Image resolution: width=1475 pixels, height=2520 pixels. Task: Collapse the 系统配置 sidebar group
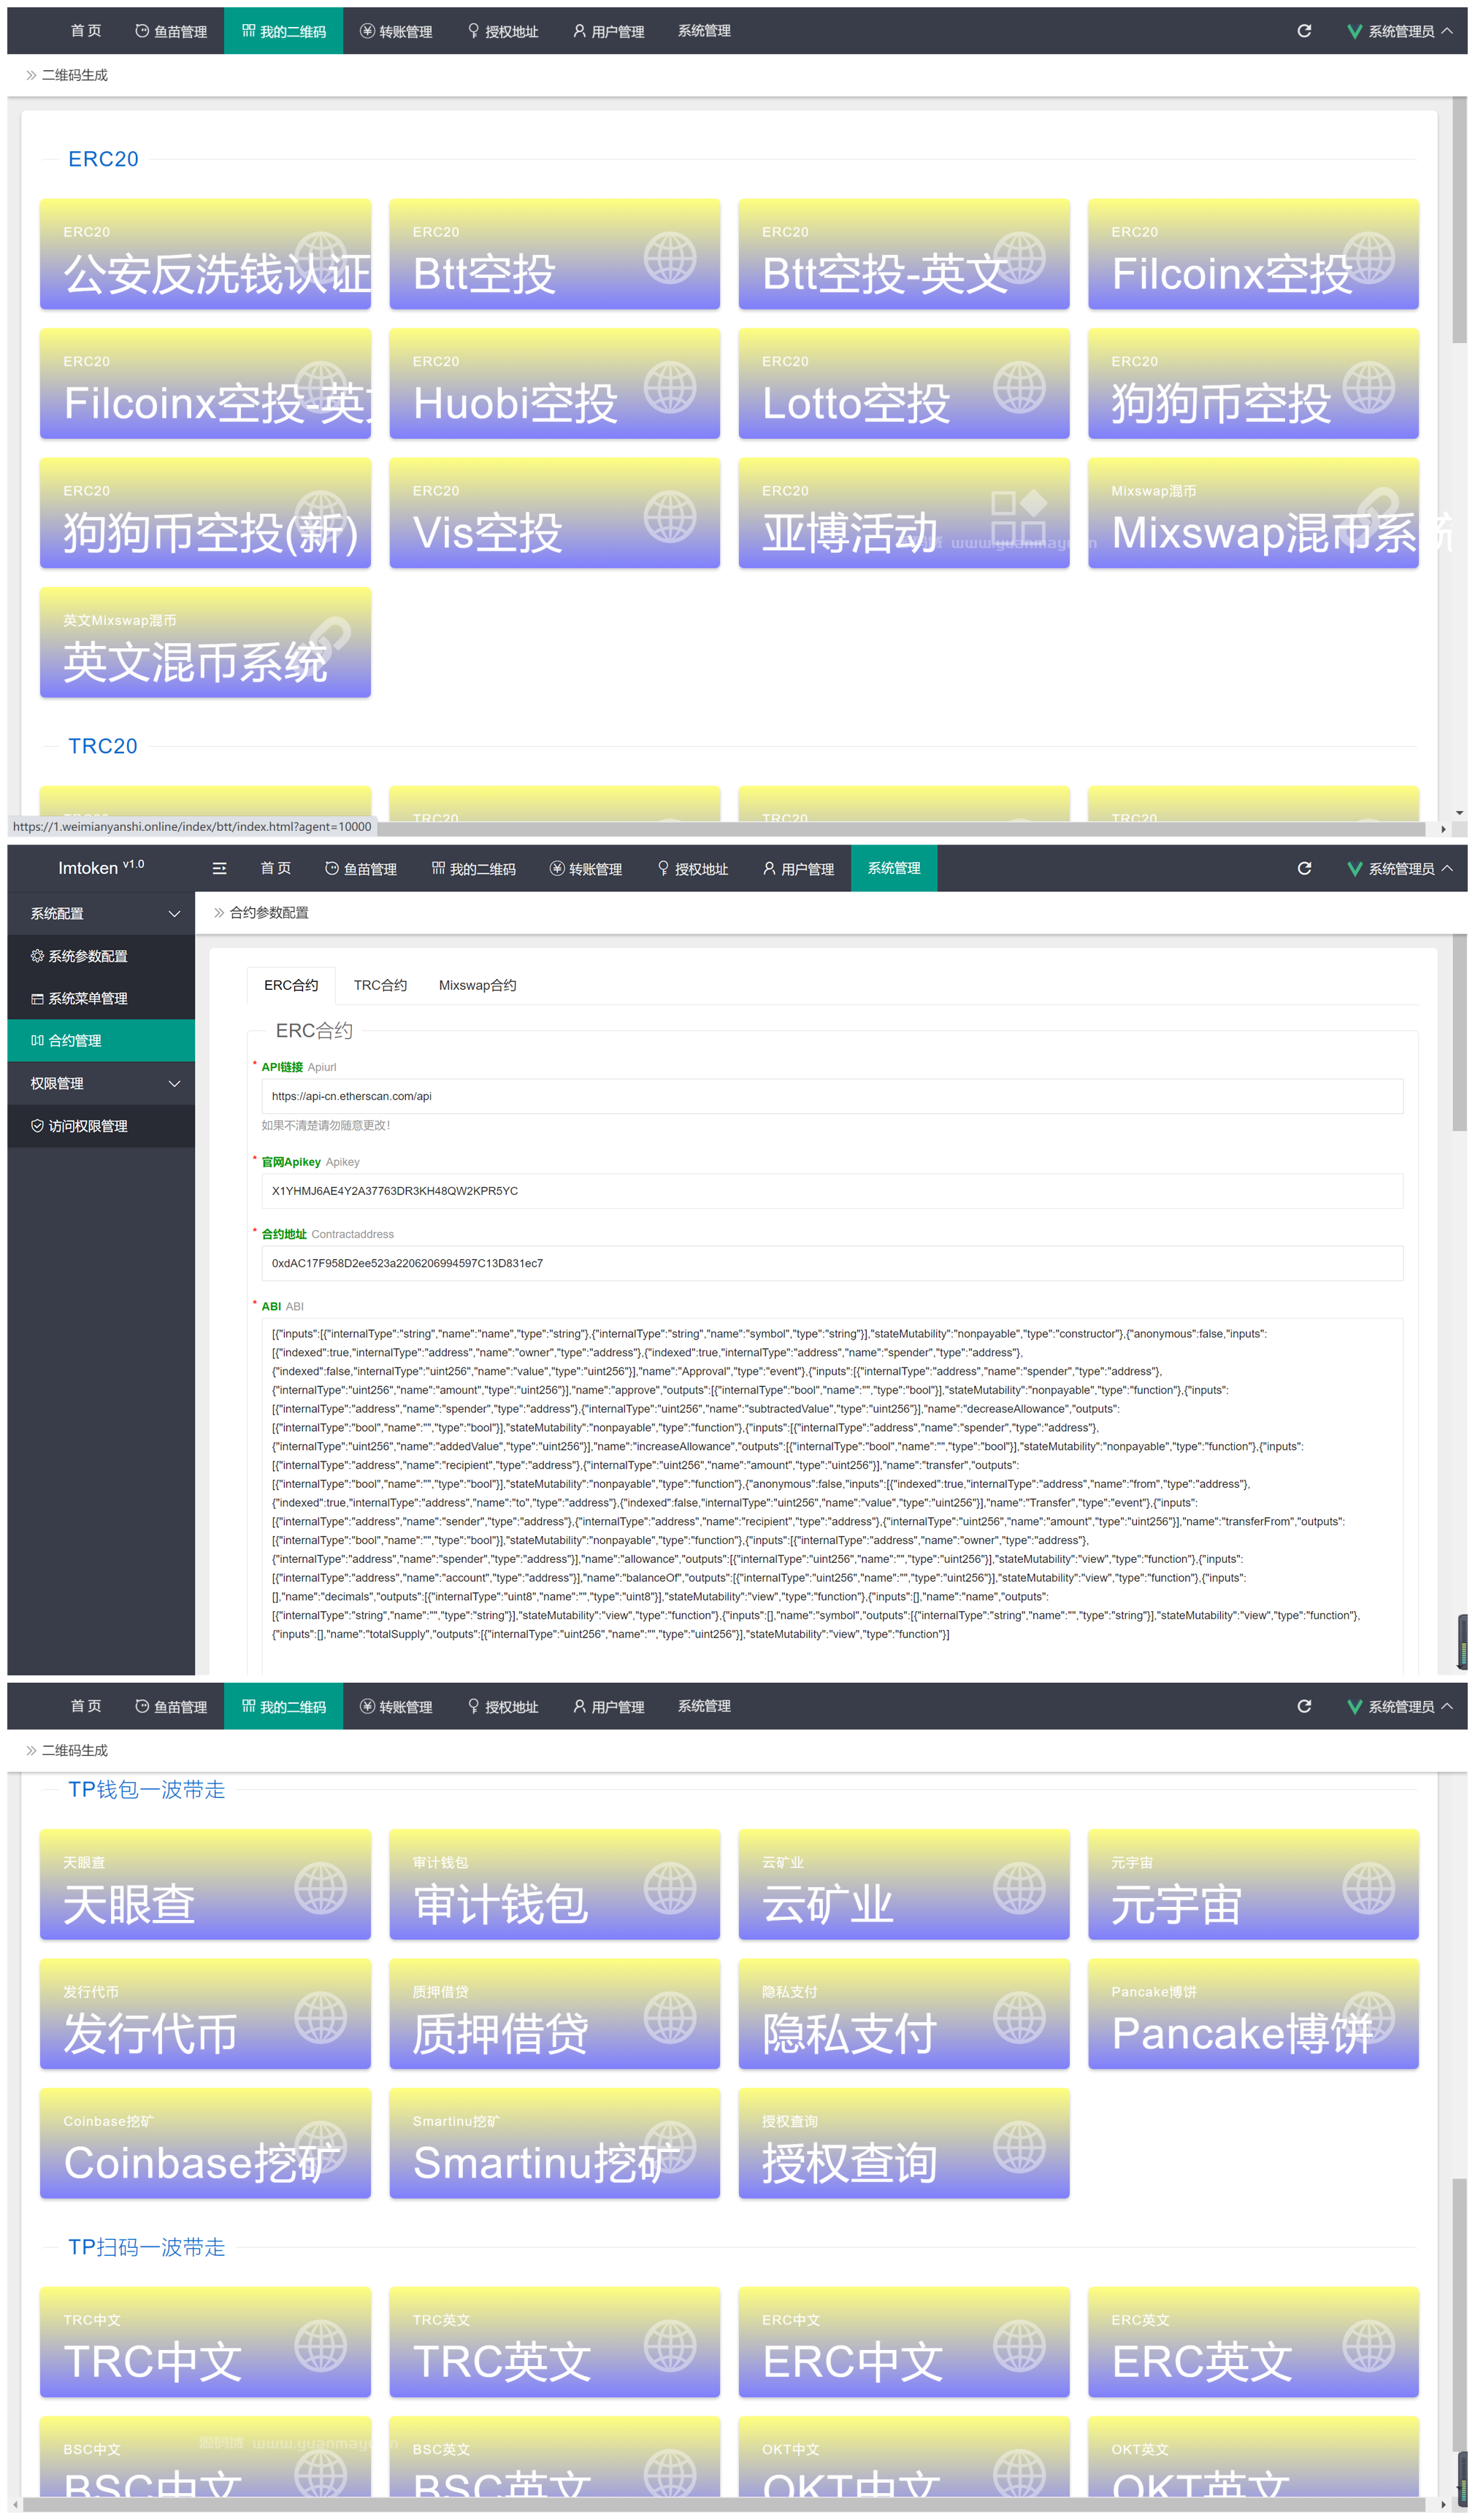101,914
